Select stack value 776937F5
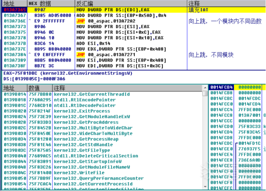Image resolution: width=266 pixels, height=191 pixels. click(x=249, y=149)
